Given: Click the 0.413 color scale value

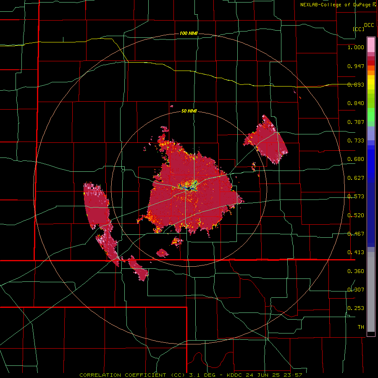Looking at the screenshot, I should [356, 252].
